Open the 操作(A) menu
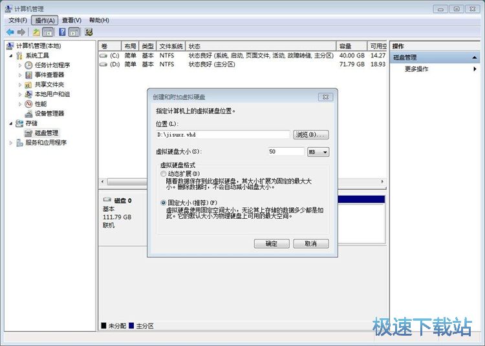Viewport: 485px width, 346px height. 45,21
